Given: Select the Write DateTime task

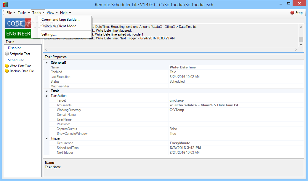Looking at the screenshot, I should [21, 66].
